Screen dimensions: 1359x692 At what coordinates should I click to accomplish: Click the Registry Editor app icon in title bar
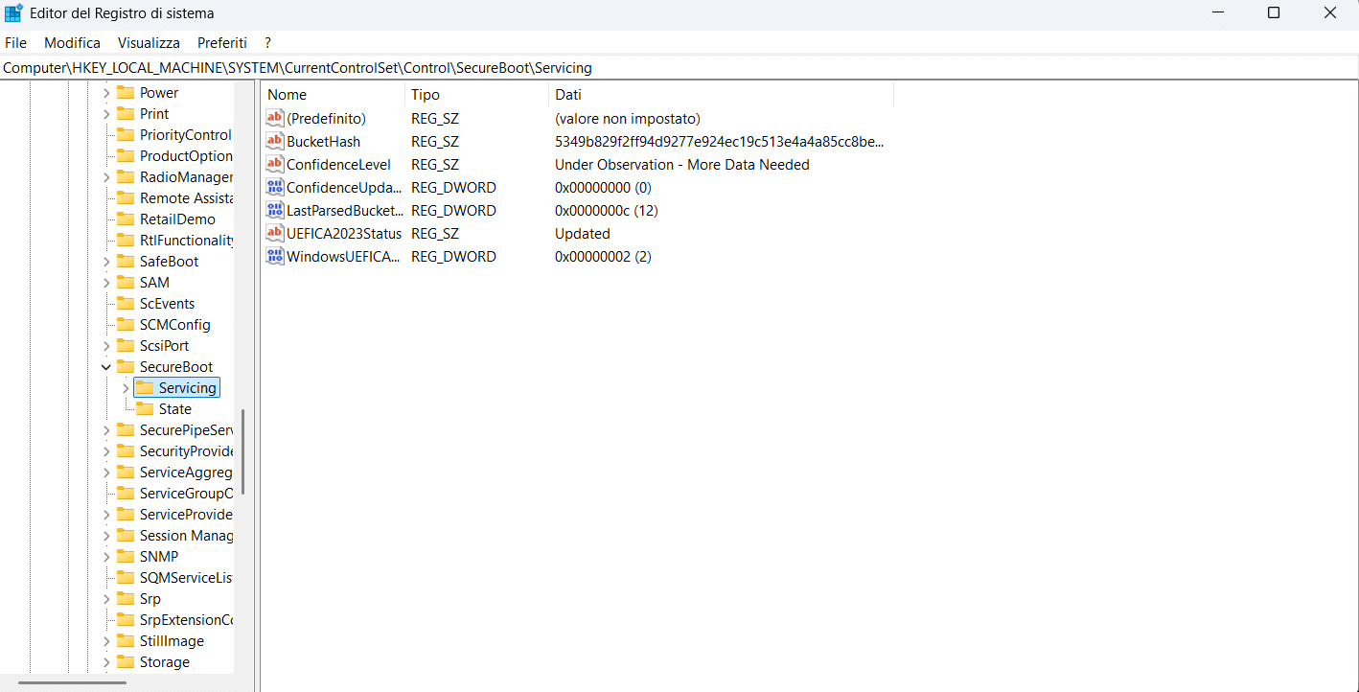(x=14, y=13)
